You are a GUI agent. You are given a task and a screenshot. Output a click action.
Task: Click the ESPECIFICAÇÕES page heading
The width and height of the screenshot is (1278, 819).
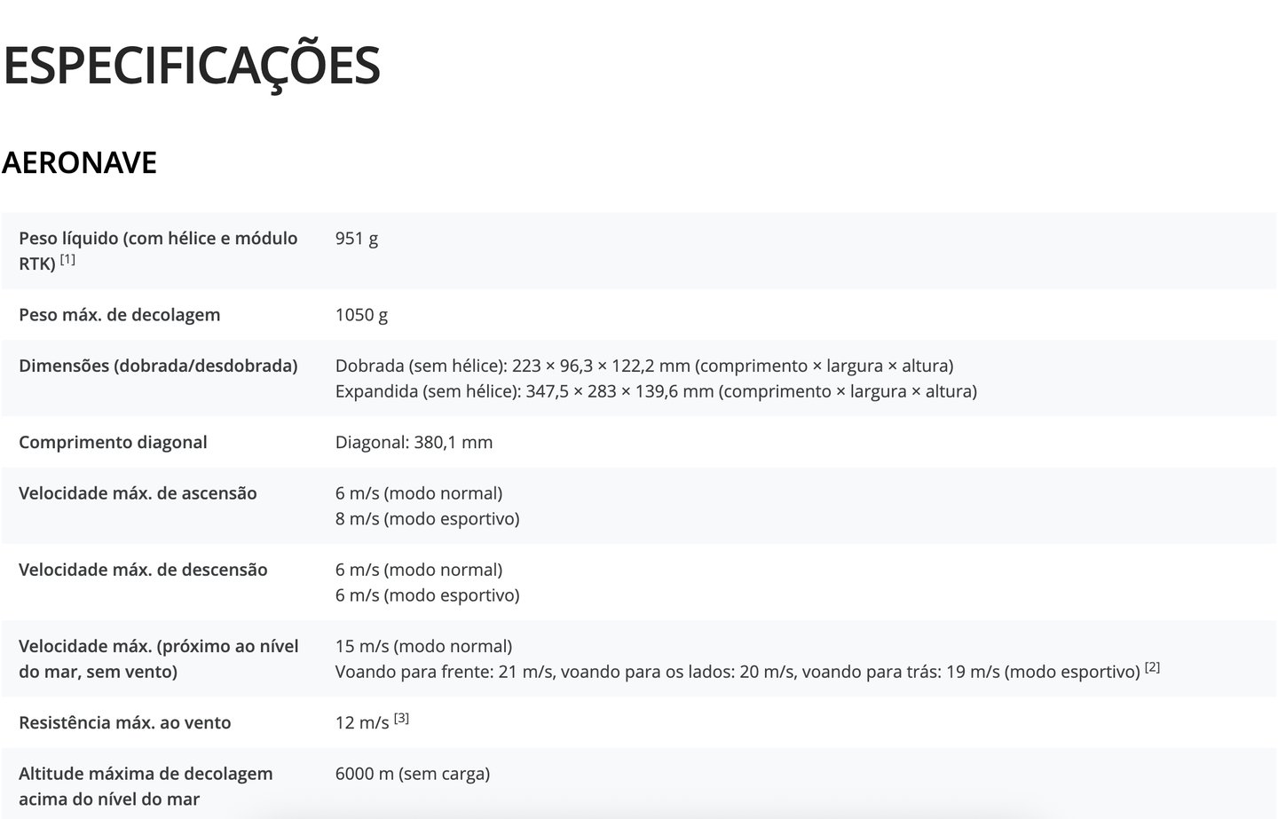click(192, 65)
